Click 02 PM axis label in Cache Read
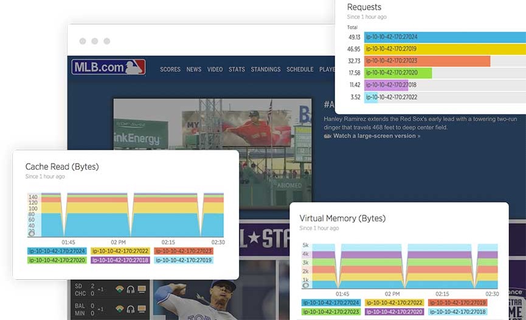Viewport: 526px width, 320px height. pos(118,242)
